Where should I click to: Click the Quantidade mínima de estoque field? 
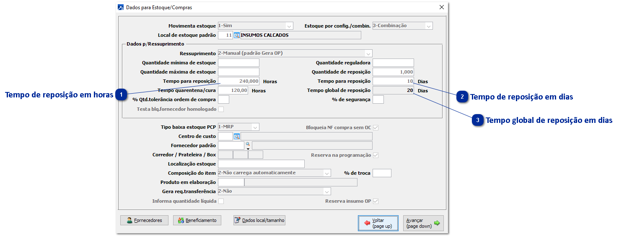[x=238, y=63]
